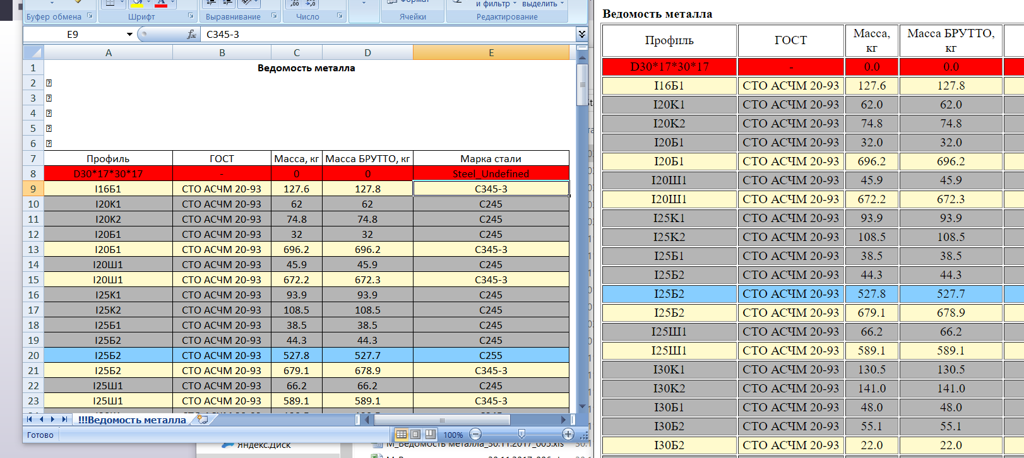Select column E header

click(491, 53)
